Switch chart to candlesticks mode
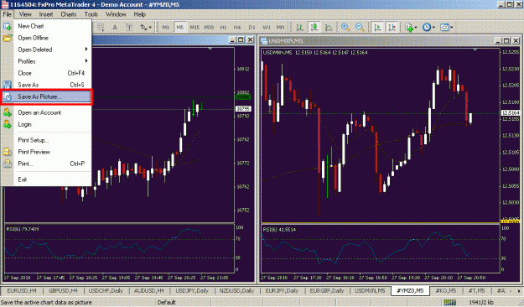 [x=314, y=28]
